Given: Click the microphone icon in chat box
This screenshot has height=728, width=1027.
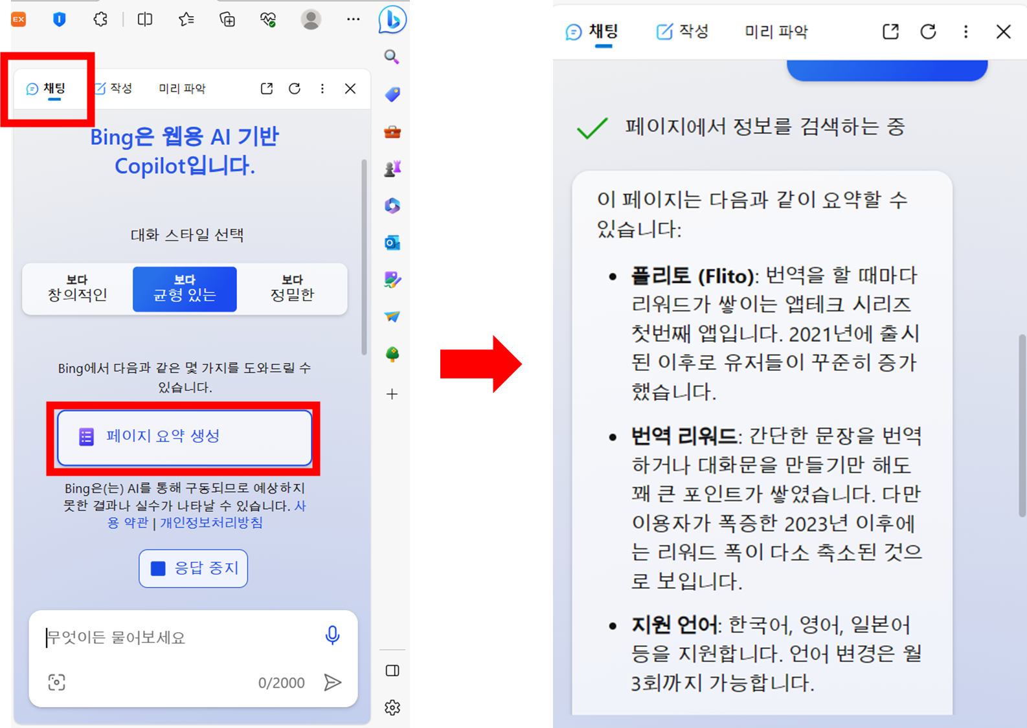Looking at the screenshot, I should coord(332,635).
